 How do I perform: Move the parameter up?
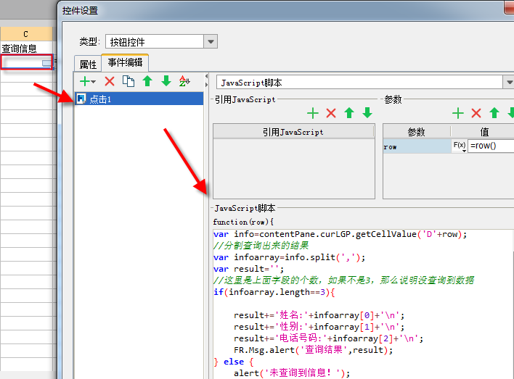[494, 113]
